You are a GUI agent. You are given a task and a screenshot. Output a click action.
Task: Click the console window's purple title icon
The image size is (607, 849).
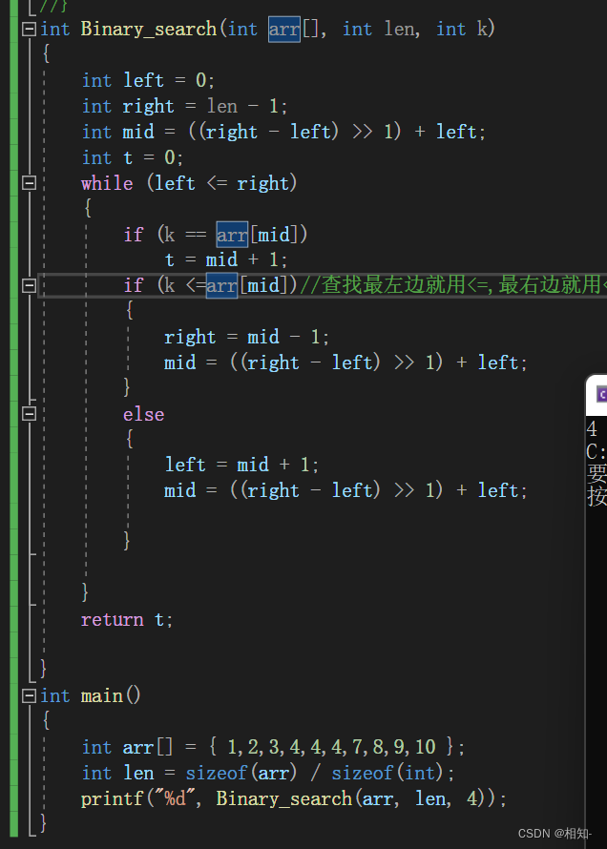[601, 394]
